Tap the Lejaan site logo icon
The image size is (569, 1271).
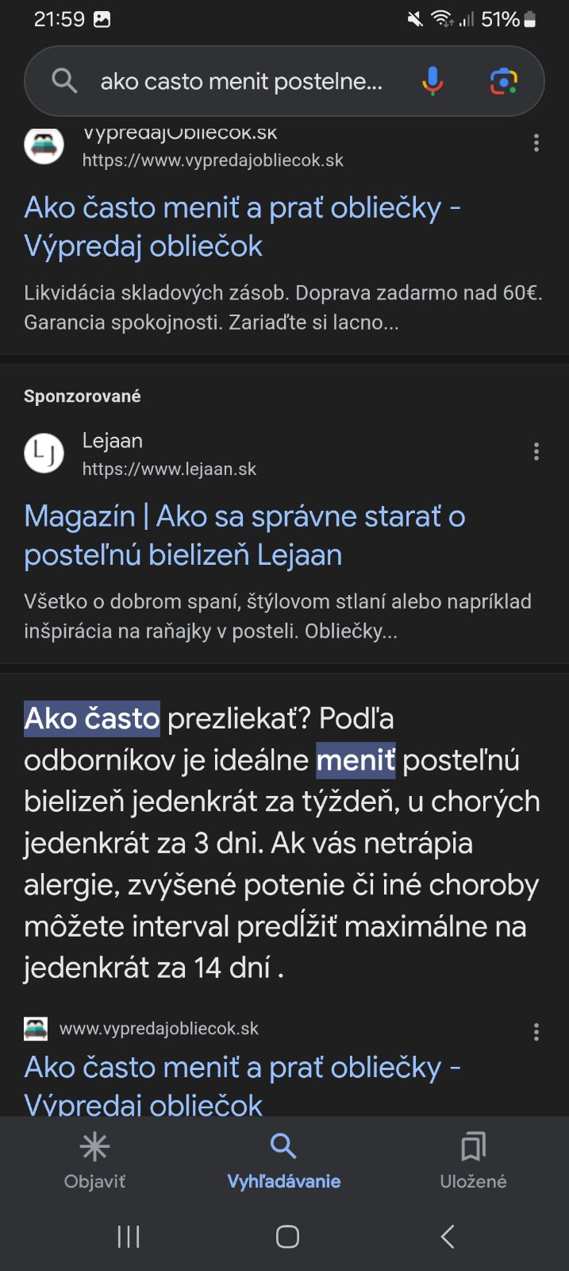(x=44, y=454)
